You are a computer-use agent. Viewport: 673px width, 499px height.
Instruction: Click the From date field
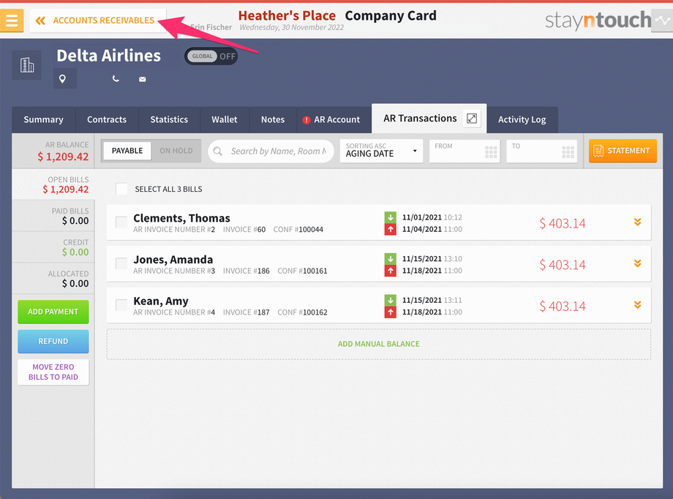tap(465, 151)
